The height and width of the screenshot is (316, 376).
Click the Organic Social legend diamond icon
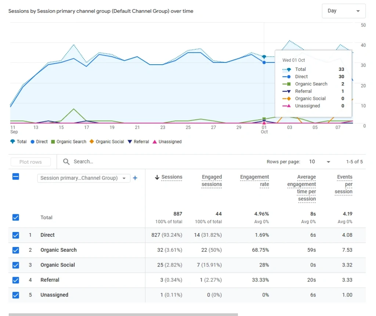coord(92,142)
